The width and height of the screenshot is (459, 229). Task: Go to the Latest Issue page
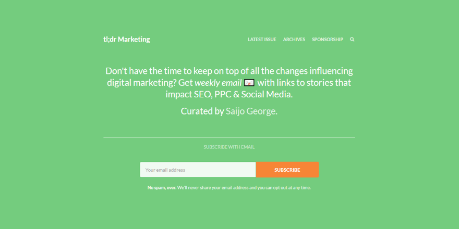click(262, 40)
